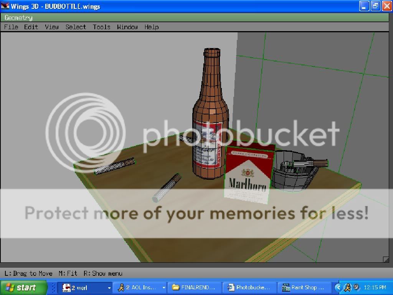This screenshot has height=295, width=393.
Task: Click the resize grip in viewport corner
Action: coord(386,259)
